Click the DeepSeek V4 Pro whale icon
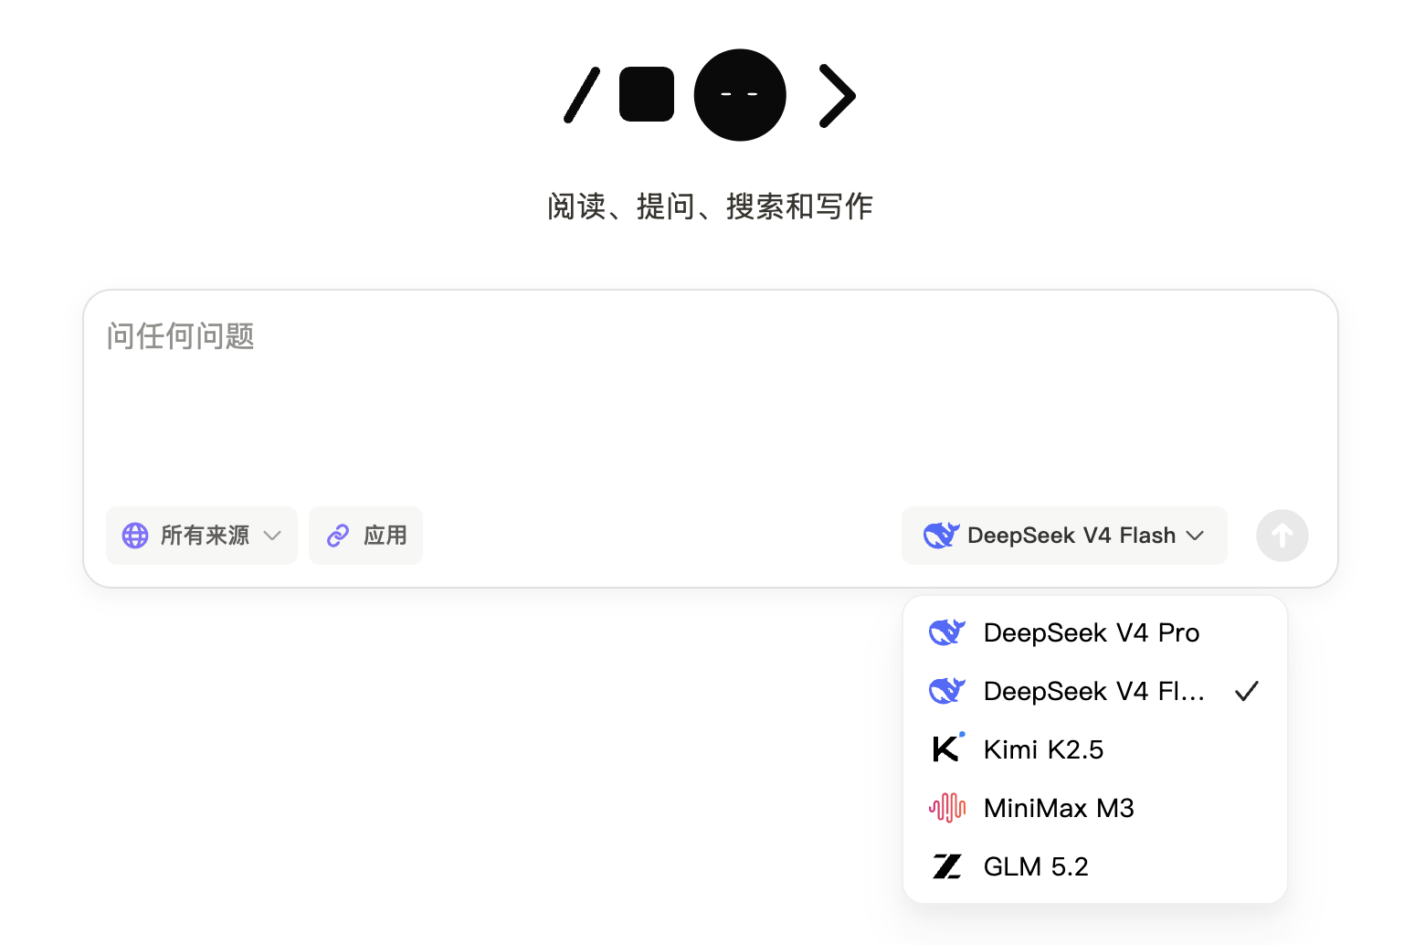The image size is (1425, 945). 947,632
